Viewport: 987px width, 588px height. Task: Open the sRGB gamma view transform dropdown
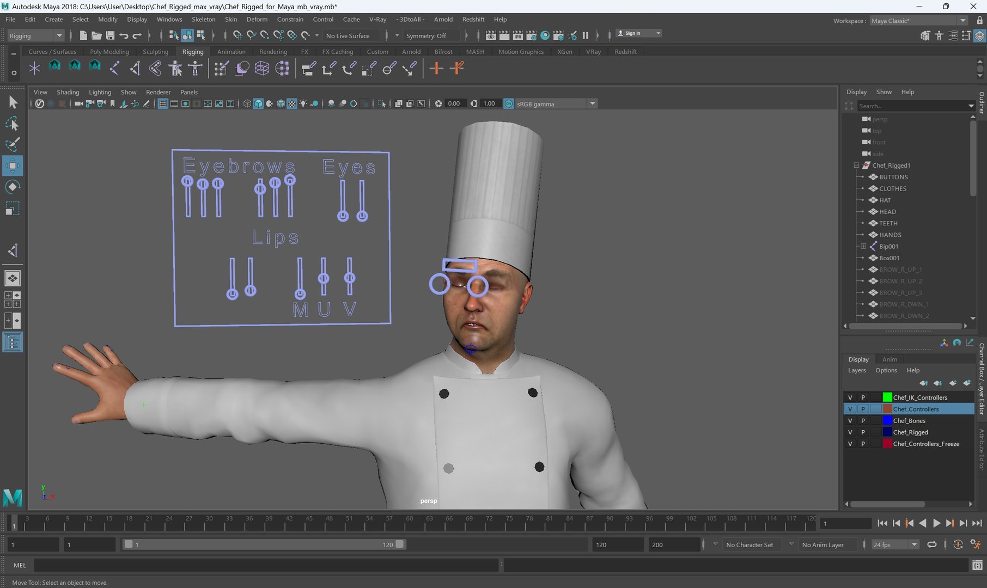[x=556, y=103]
